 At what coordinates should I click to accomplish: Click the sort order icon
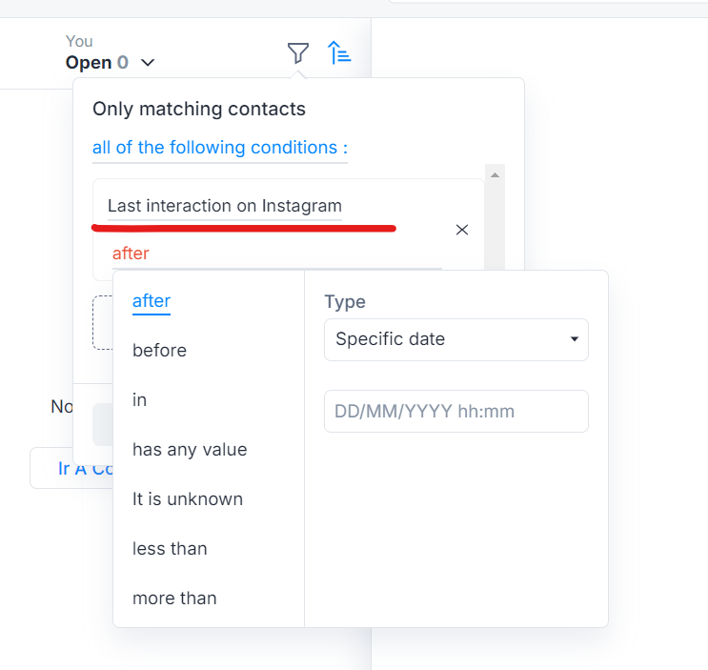pyautogui.click(x=339, y=53)
